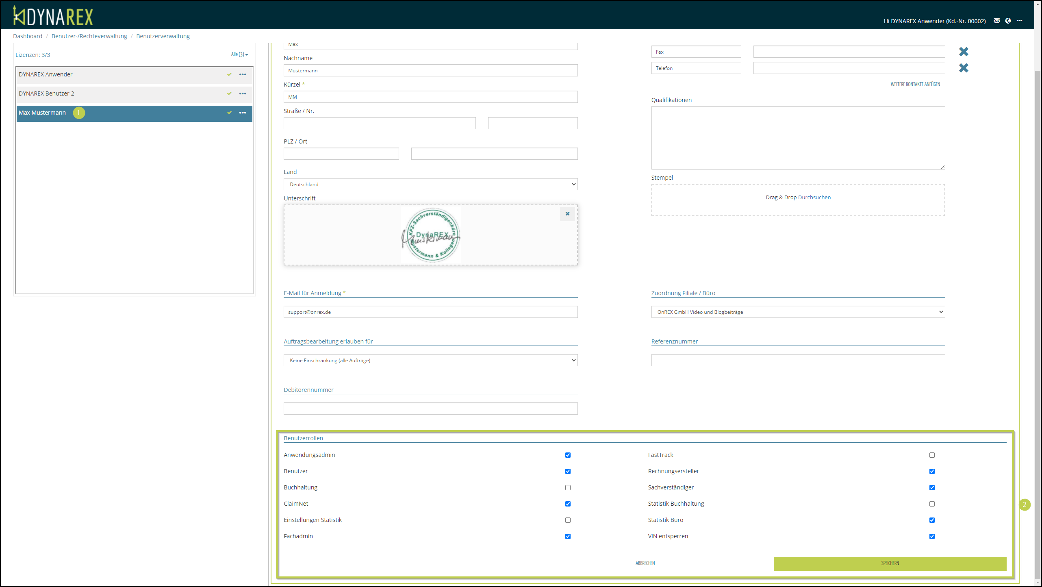
Task: Open options dots for Max Mustermann
Action: (x=243, y=113)
